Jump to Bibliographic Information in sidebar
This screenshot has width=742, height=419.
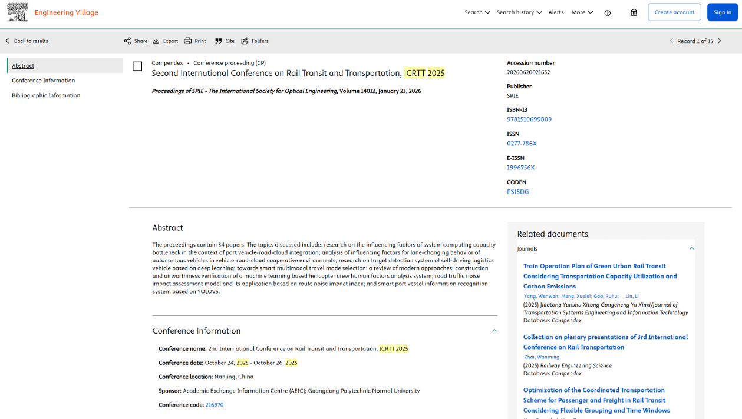tap(46, 95)
